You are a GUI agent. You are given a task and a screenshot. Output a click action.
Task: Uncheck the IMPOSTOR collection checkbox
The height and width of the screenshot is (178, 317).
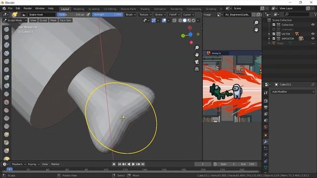point(274,39)
